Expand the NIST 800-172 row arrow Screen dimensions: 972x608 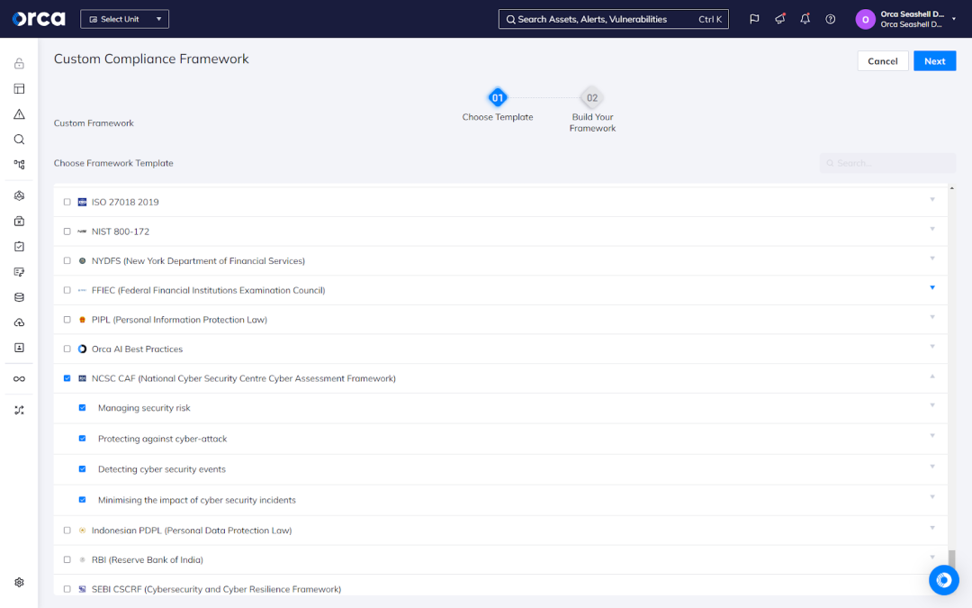tap(932, 229)
